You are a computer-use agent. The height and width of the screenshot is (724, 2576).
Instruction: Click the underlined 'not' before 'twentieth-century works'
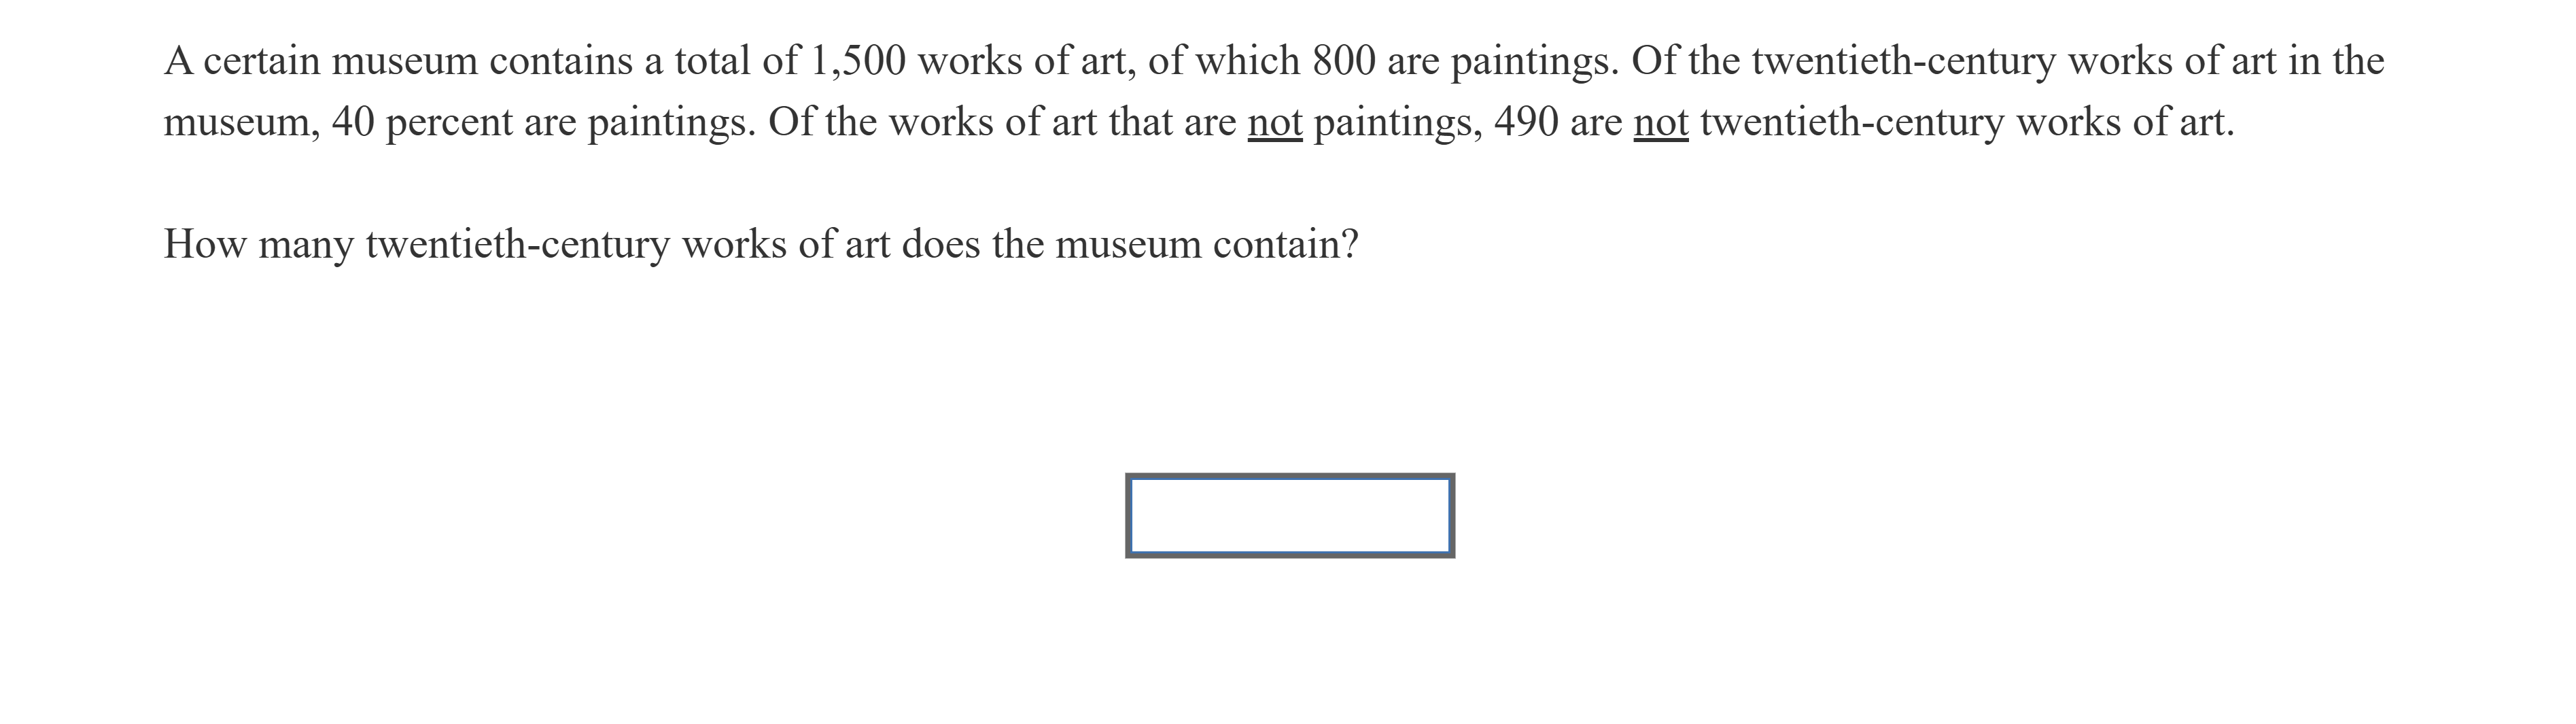[1660, 123]
